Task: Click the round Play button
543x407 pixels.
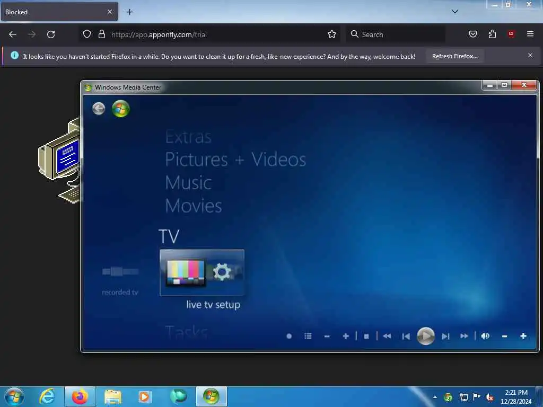Action: tap(426, 336)
